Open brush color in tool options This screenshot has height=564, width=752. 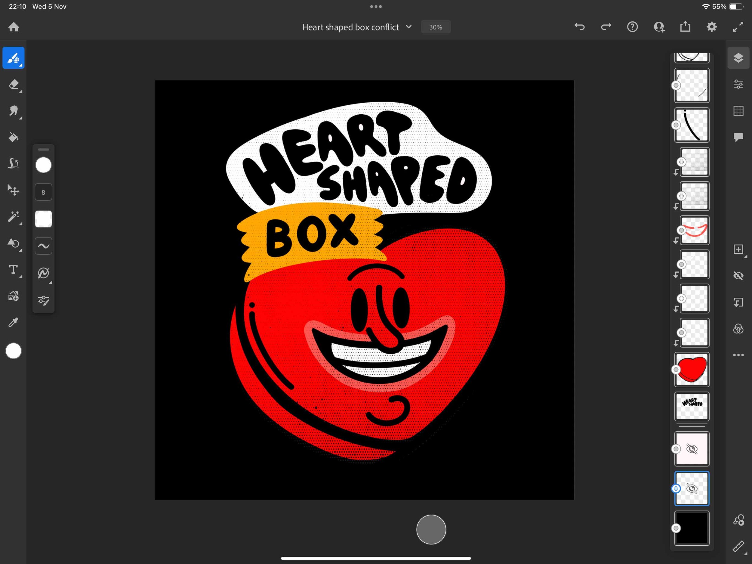point(44,165)
